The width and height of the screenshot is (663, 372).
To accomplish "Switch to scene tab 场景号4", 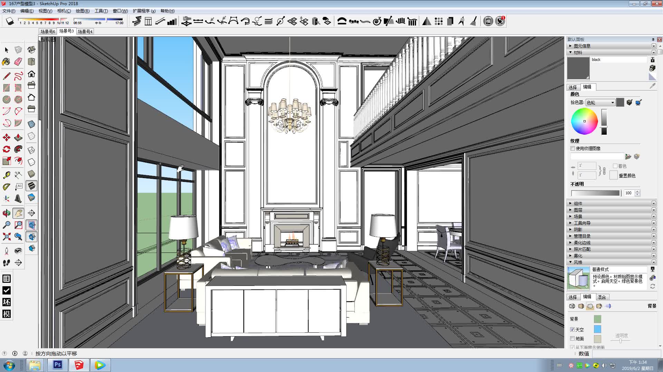I will tap(85, 32).
